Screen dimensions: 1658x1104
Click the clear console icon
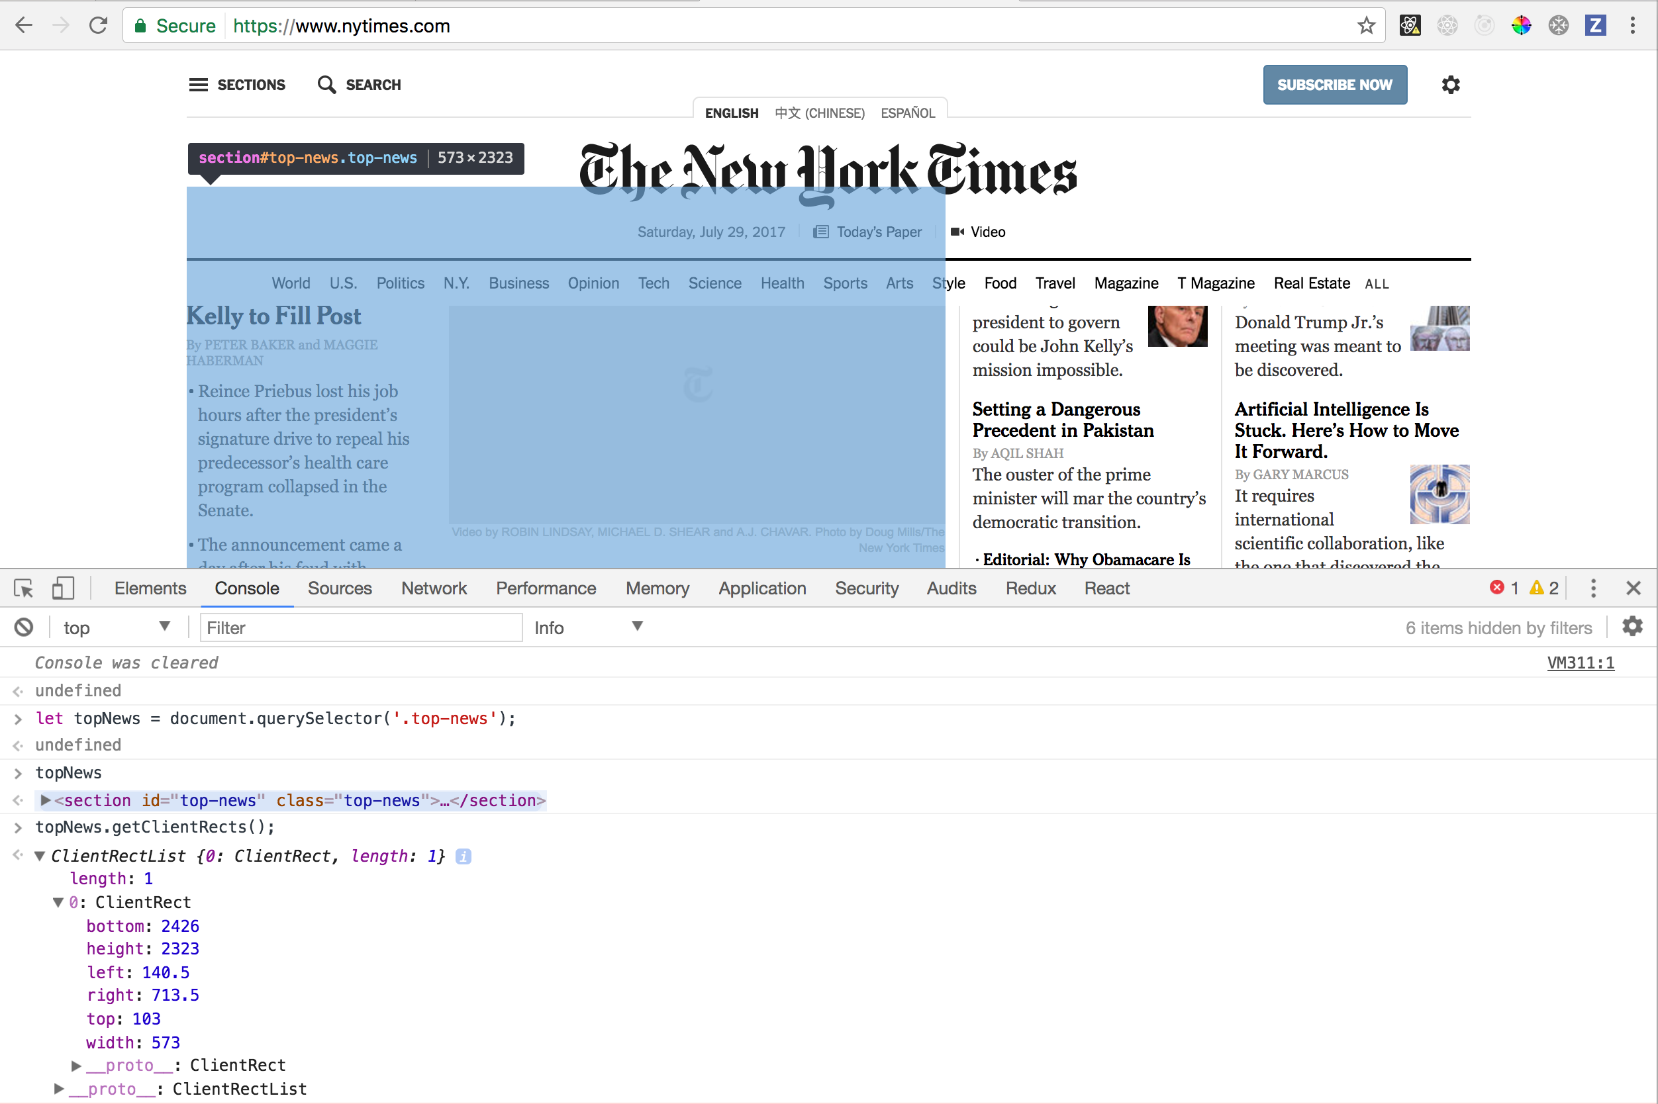(24, 627)
